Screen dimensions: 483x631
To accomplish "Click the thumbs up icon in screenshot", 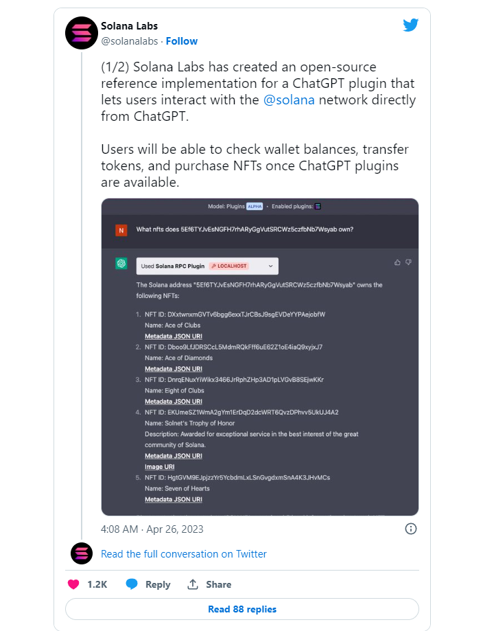I will pos(397,262).
